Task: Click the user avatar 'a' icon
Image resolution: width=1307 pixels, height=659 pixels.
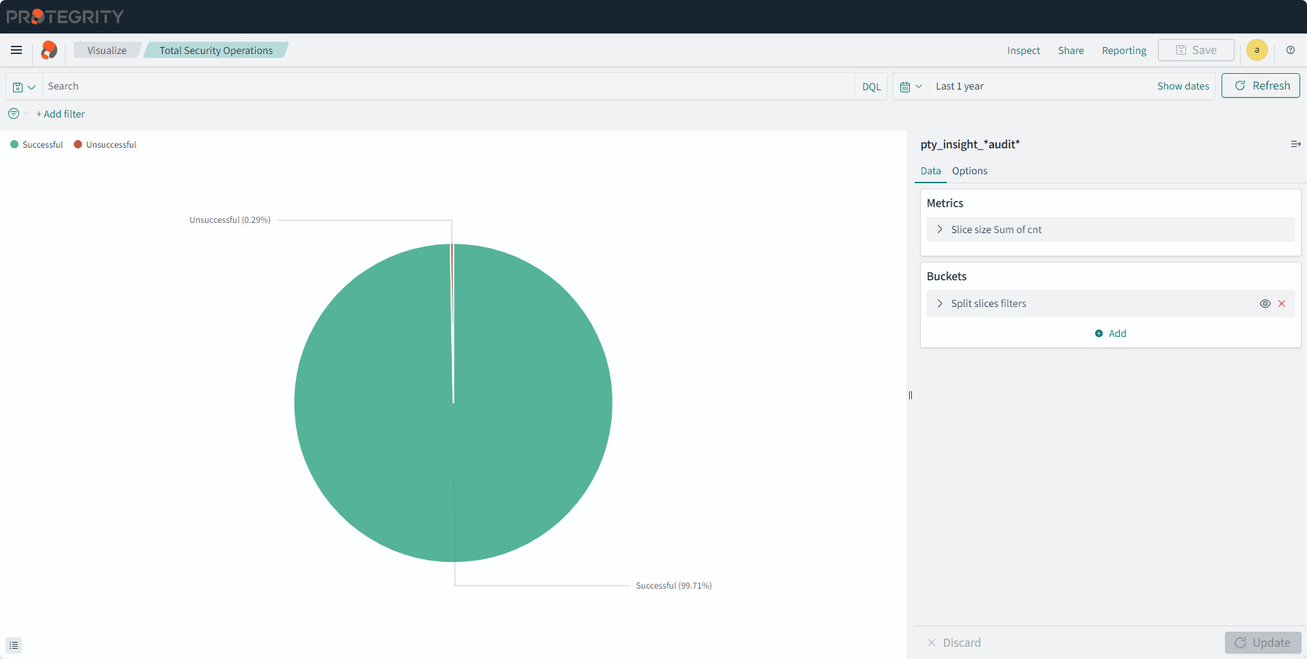Action: click(1256, 50)
